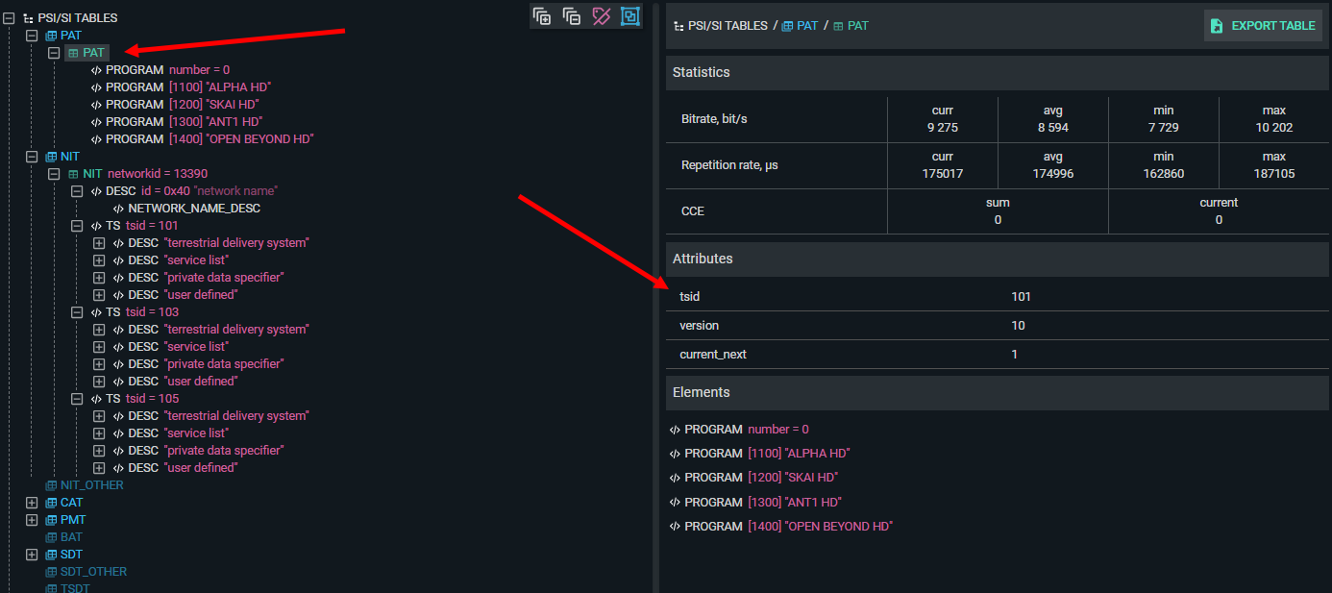Screen dimensions: 1332x593
Task: Click the code icon before NETWORK_NAME_DESC
Action: click(118, 209)
